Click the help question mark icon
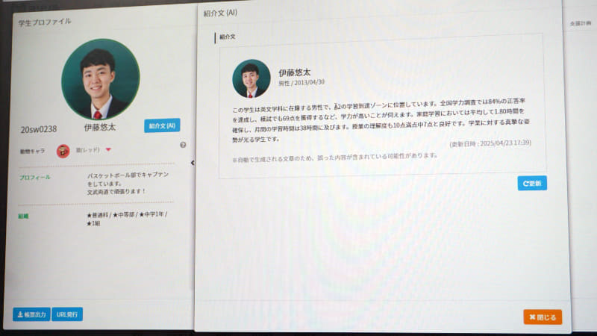Image resolution: width=597 pixels, height=336 pixels. 183,145
